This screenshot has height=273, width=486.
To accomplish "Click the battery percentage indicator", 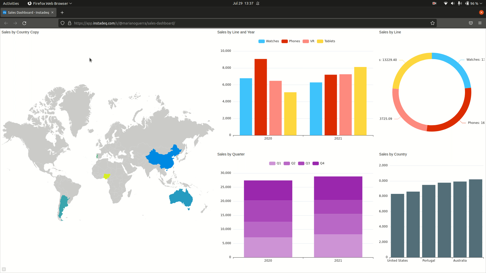I will [x=472, y=3].
